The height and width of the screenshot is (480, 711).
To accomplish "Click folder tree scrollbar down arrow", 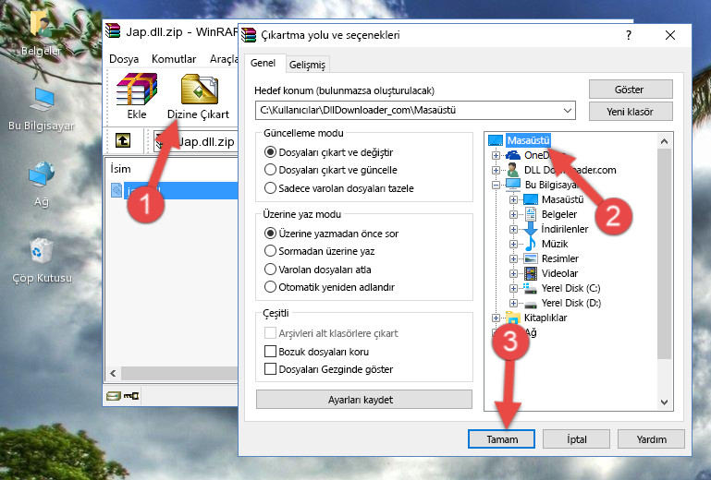I will 664,402.
